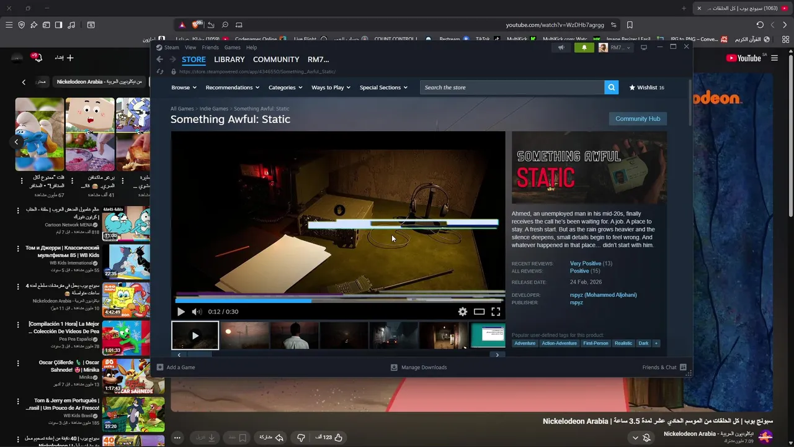The height and width of the screenshot is (447, 794).
Task: Switch to the LIBRARY tab
Action: click(x=230, y=60)
